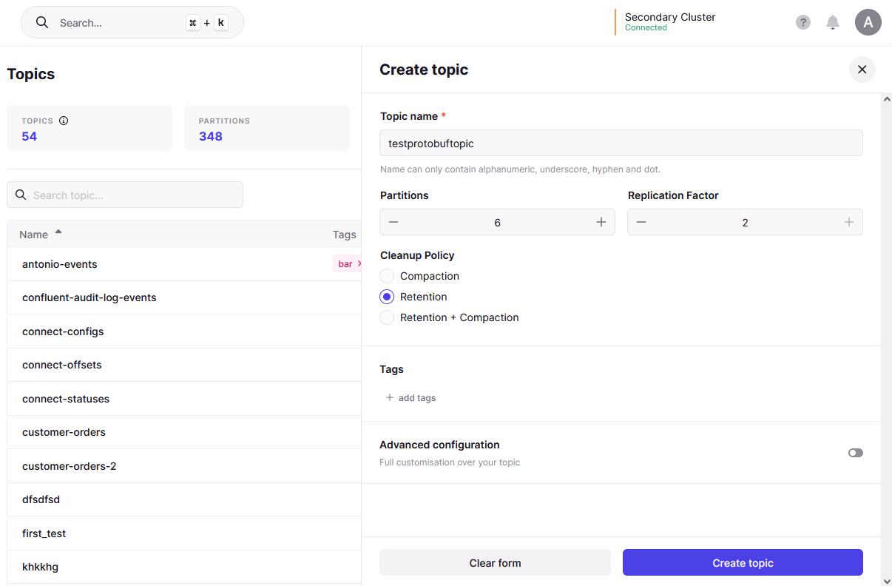
Task: Select Retention + Compaction policy
Action: tap(387, 317)
